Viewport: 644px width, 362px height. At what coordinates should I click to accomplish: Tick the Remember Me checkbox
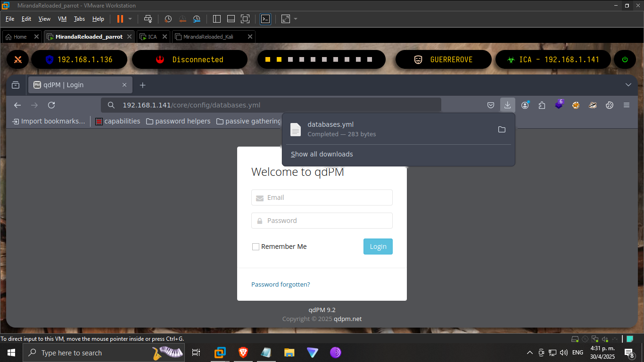256,247
